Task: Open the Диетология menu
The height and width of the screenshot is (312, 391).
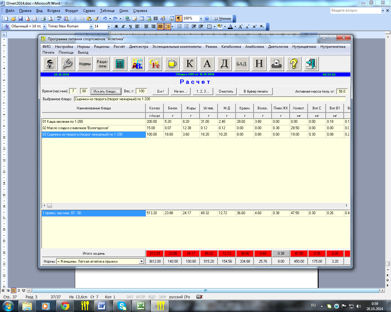Action: (x=278, y=47)
